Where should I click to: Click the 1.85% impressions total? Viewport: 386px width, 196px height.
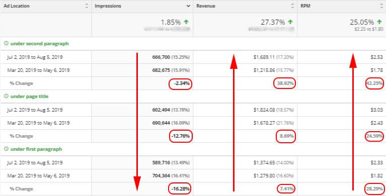tap(171, 22)
